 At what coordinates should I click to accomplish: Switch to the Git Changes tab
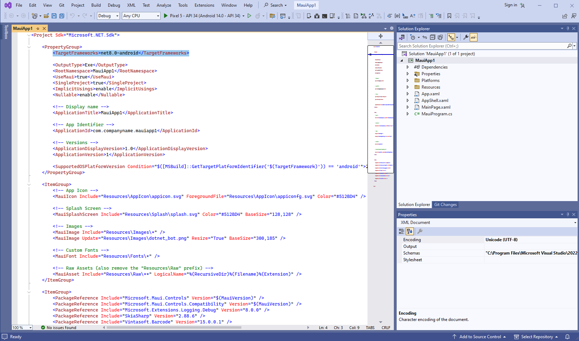(445, 205)
